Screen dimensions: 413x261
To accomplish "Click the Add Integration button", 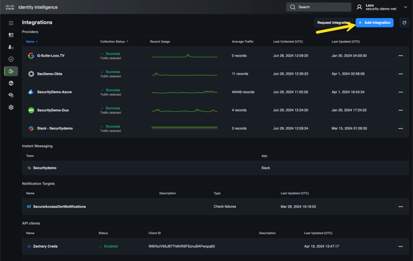I will coord(375,23).
